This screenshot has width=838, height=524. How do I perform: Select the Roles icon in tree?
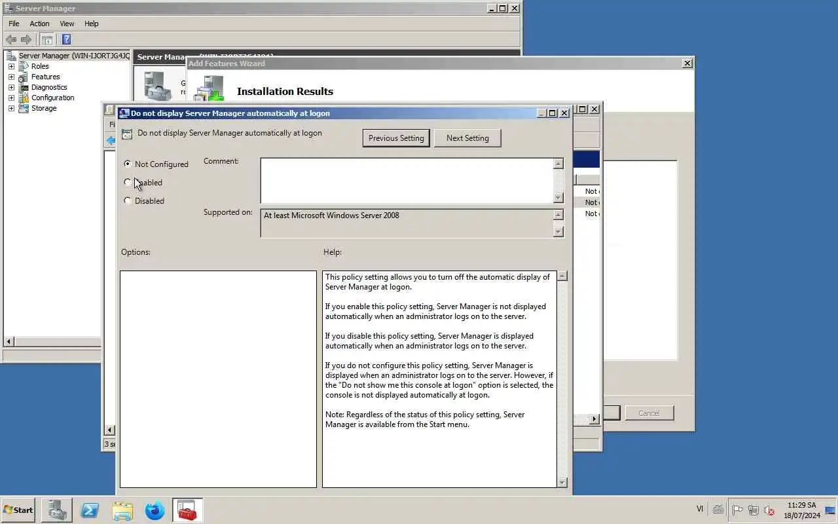click(x=24, y=66)
